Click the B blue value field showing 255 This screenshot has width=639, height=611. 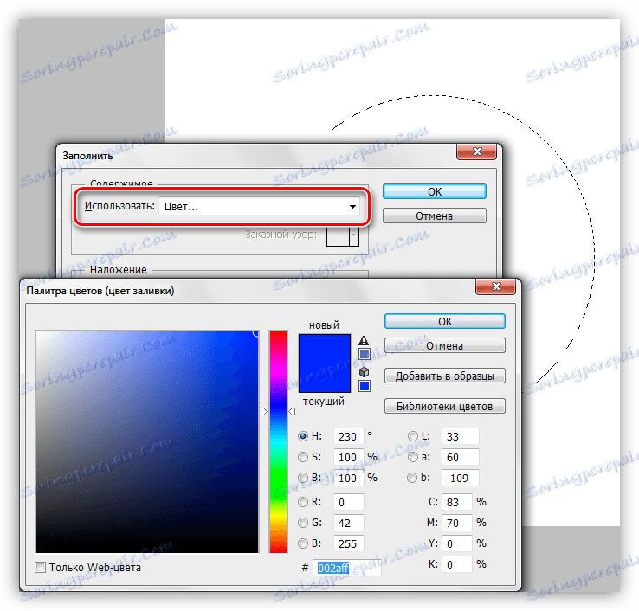click(348, 543)
